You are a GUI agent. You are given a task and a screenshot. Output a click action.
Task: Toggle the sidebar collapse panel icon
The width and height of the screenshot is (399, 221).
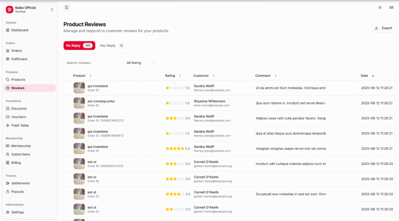tap(67, 8)
